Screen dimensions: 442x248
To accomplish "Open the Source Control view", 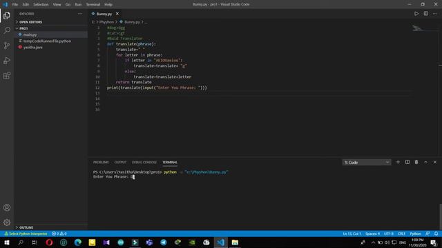I will tap(7, 45).
